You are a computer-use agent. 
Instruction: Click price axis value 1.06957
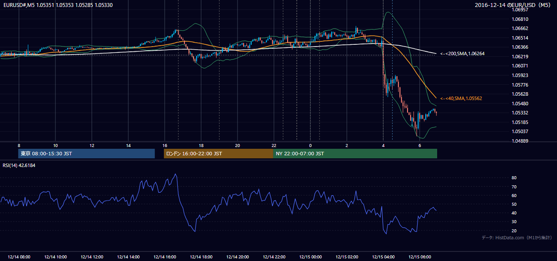point(520,10)
